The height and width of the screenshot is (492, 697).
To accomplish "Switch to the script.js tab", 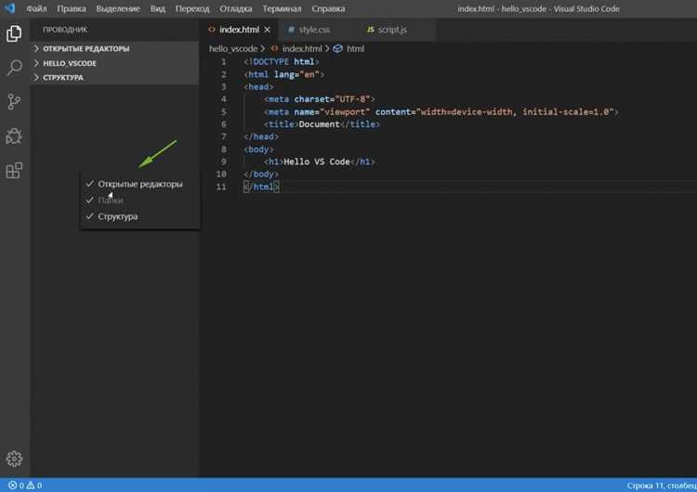I will [x=392, y=30].
